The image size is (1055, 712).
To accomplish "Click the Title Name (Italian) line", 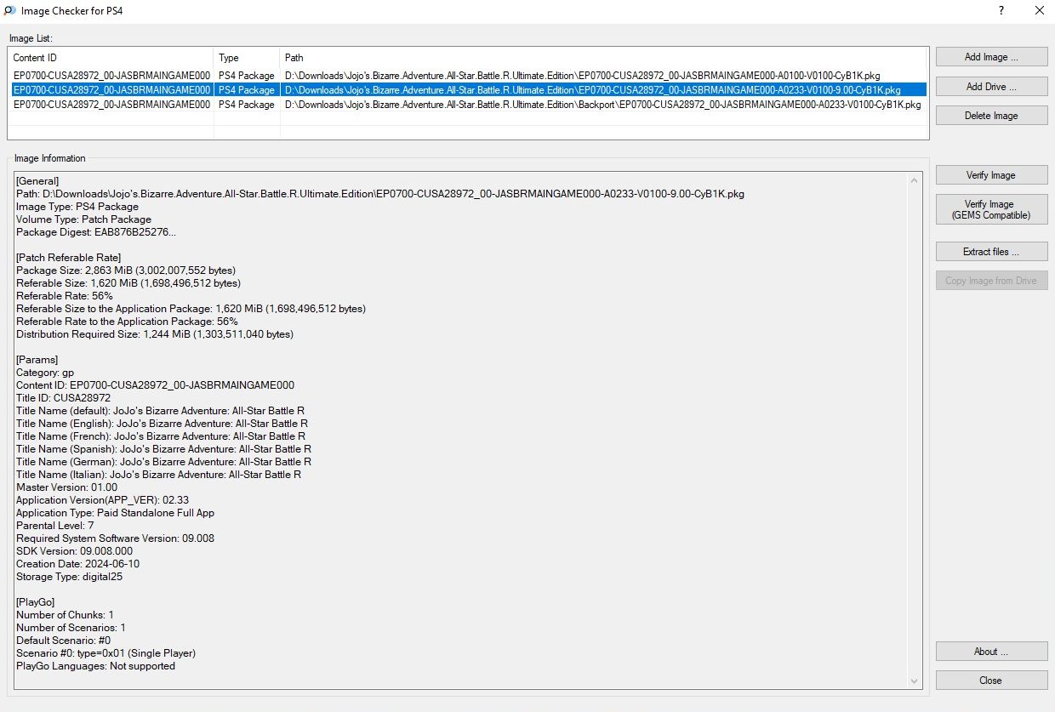I will pos(158,475).
